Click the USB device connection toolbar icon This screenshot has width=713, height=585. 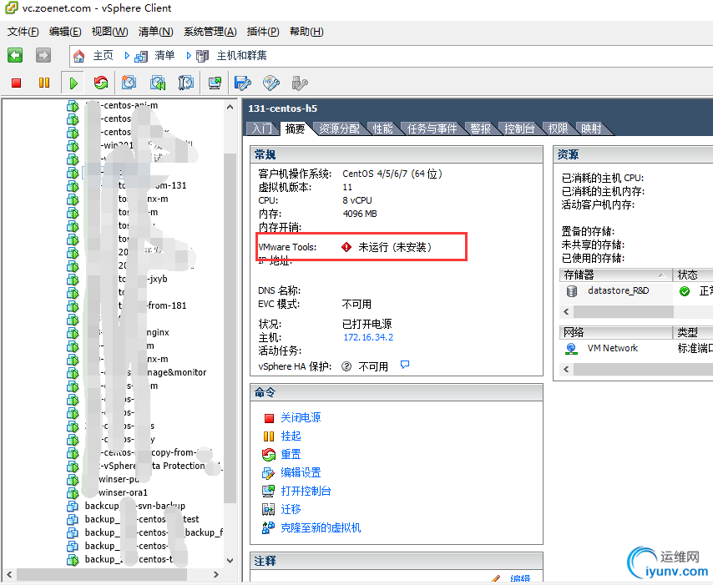pyautogui.click(x=299, y=83)
